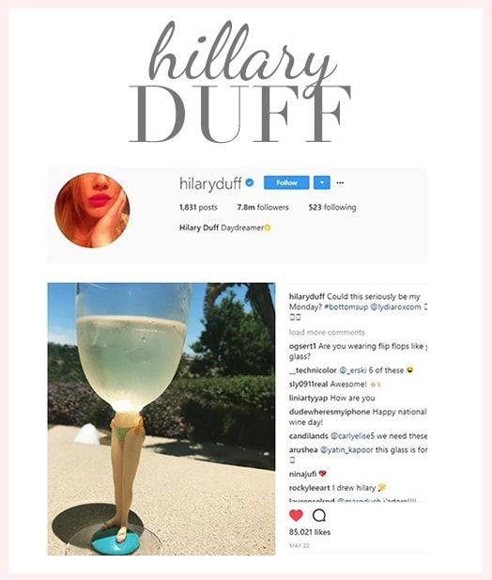Click load more comments
This screenshot has width=492, height=580.
327,332
